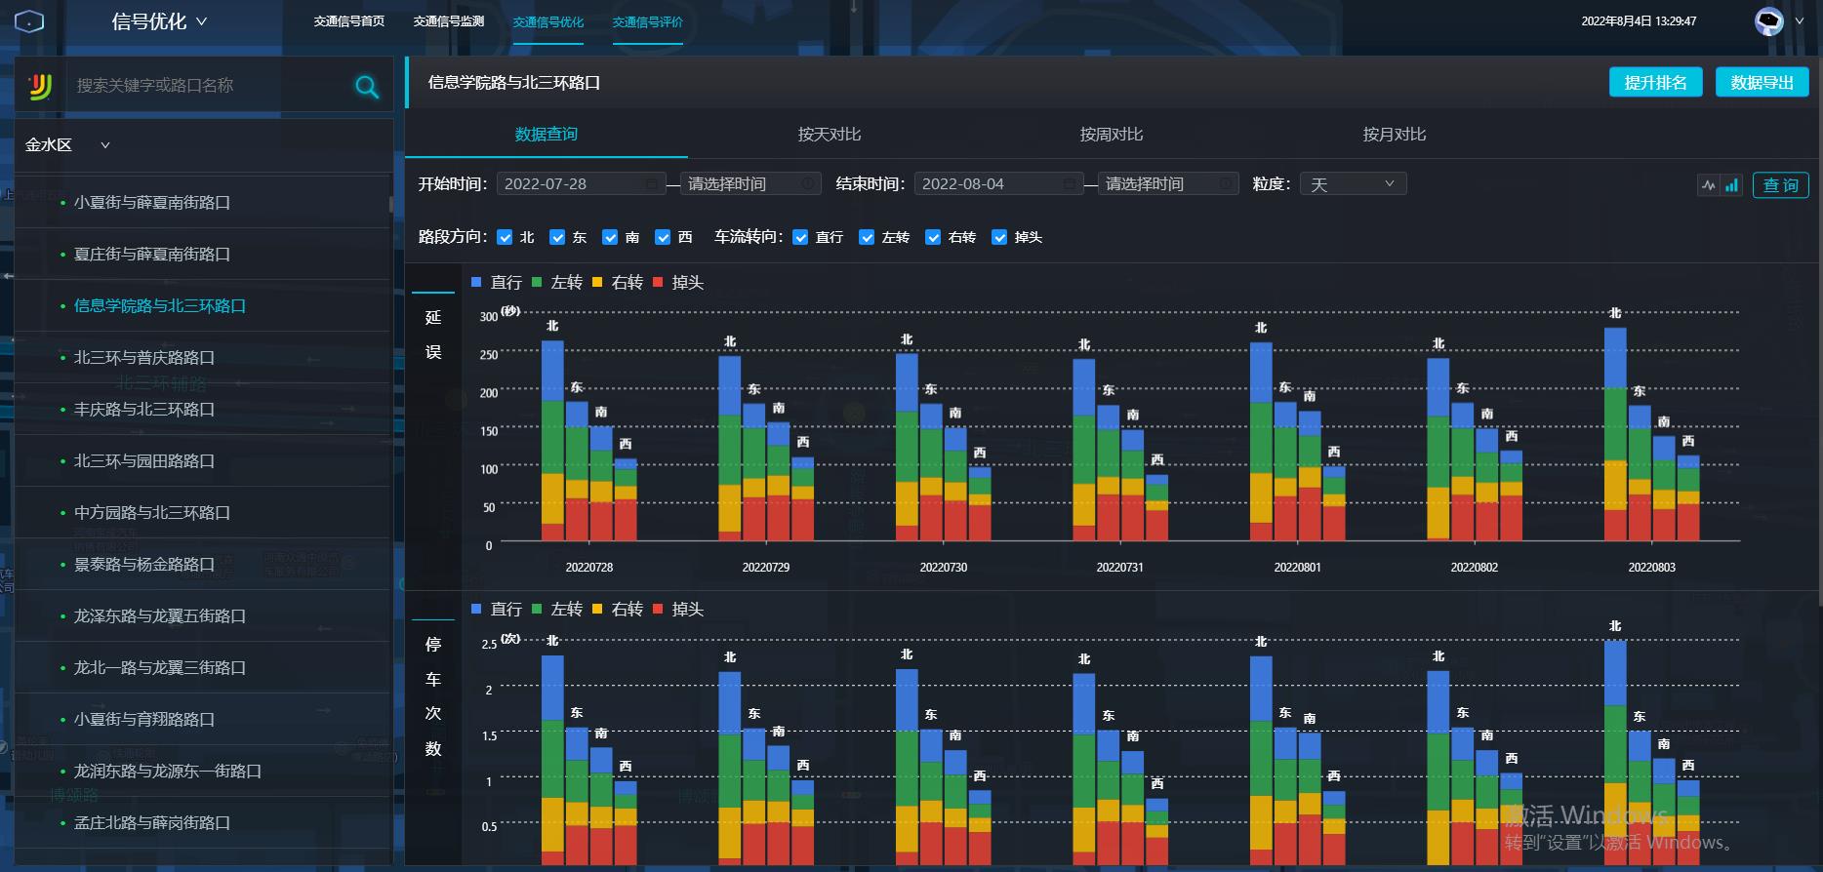Open the 交通信号监测 menu item

pos(448,21)
